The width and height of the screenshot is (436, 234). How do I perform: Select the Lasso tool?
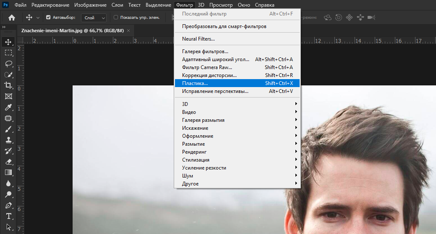click(8, 64)
